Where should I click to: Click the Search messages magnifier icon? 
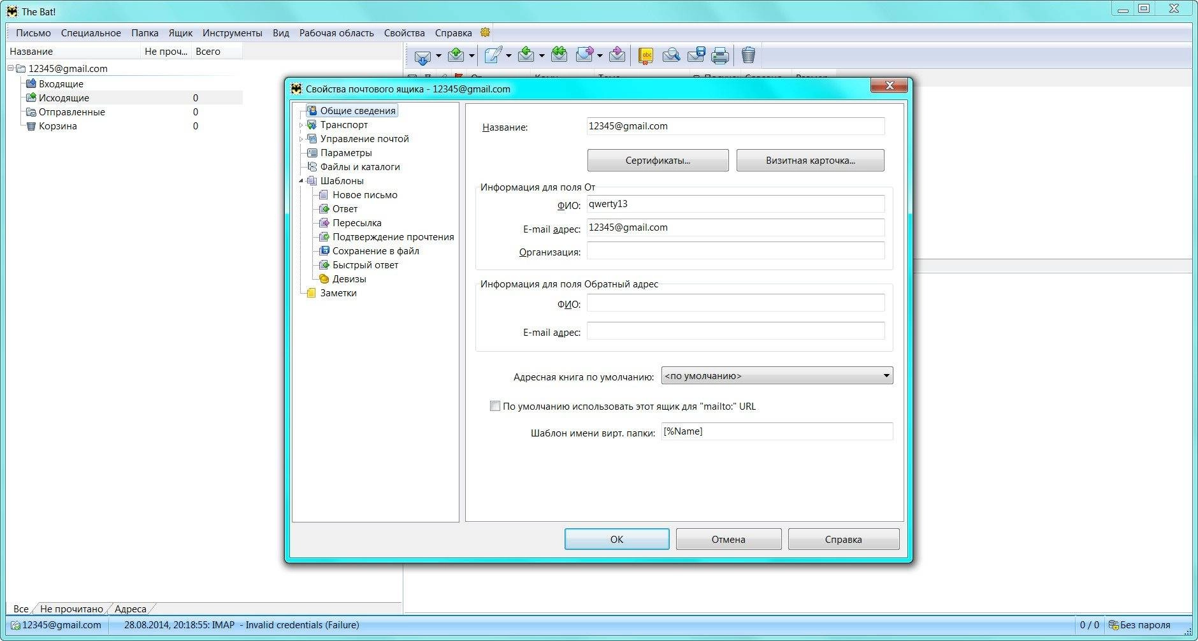[x=671, y=56]
